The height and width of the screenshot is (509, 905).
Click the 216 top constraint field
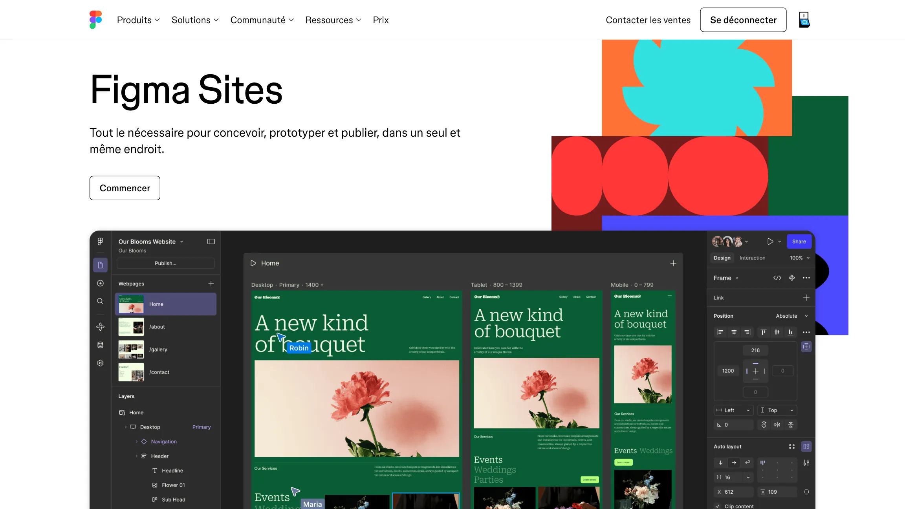755,350
